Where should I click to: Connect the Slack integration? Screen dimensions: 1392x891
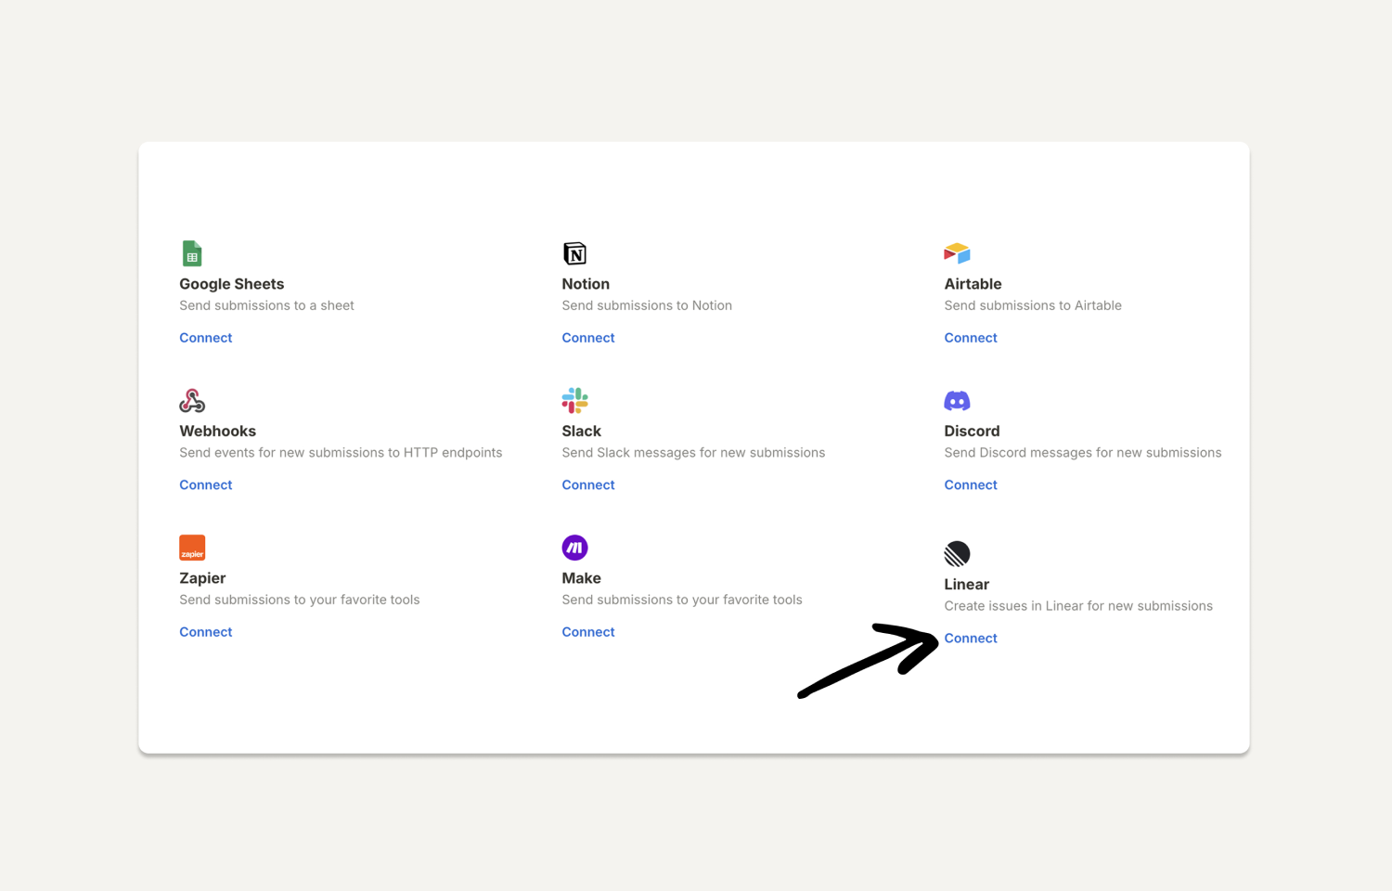point(587,484)
